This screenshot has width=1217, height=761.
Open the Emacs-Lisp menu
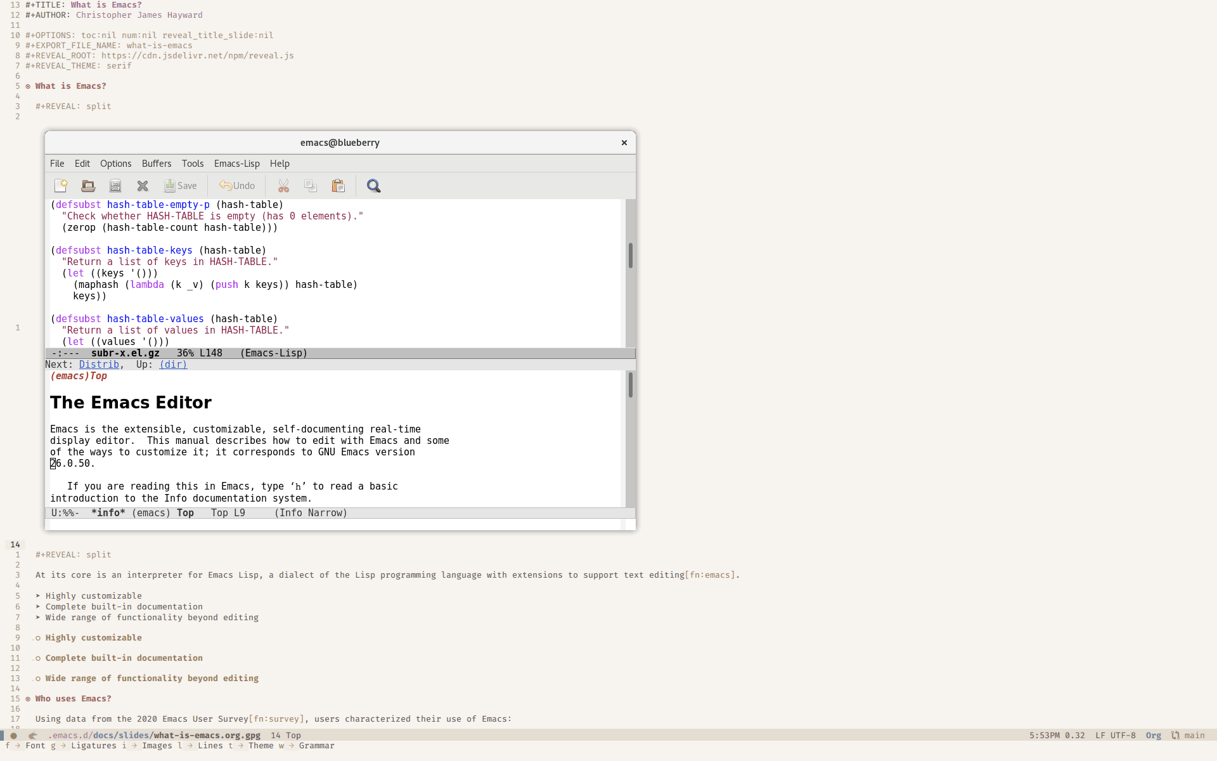tap(236, 163)
